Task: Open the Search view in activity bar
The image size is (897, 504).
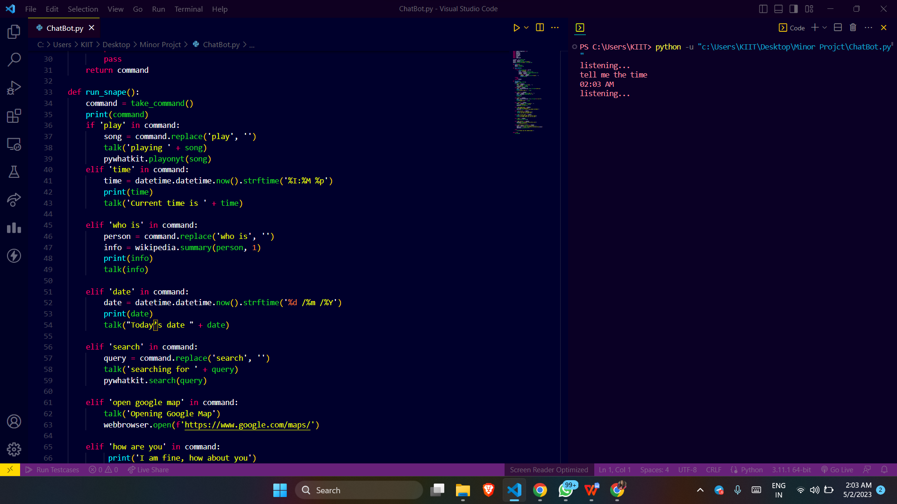Action: click(x=14, y=60)
